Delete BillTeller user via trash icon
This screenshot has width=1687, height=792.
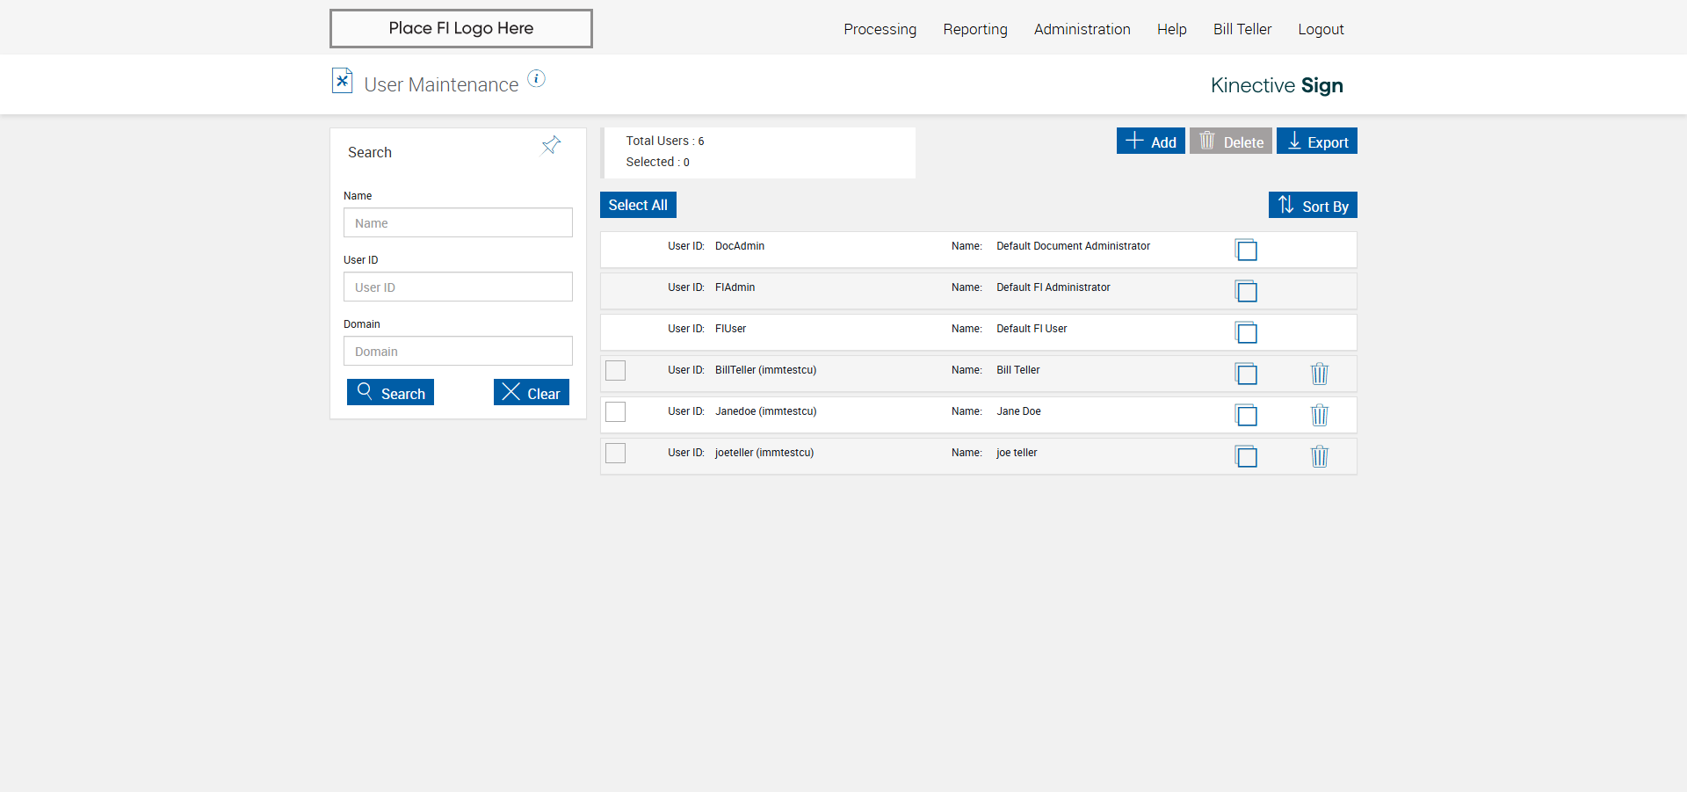tap(1320, 374)
